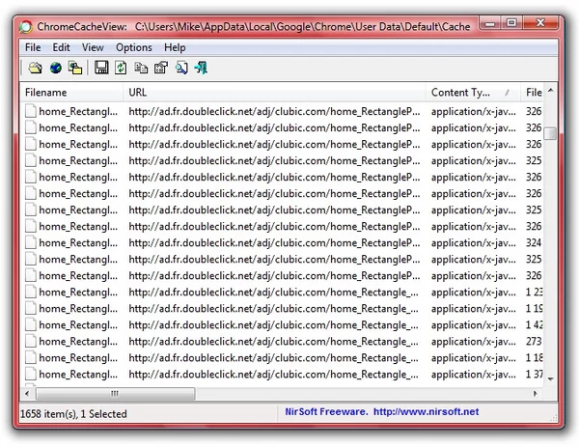Open the Options menu

click(134, 47)
